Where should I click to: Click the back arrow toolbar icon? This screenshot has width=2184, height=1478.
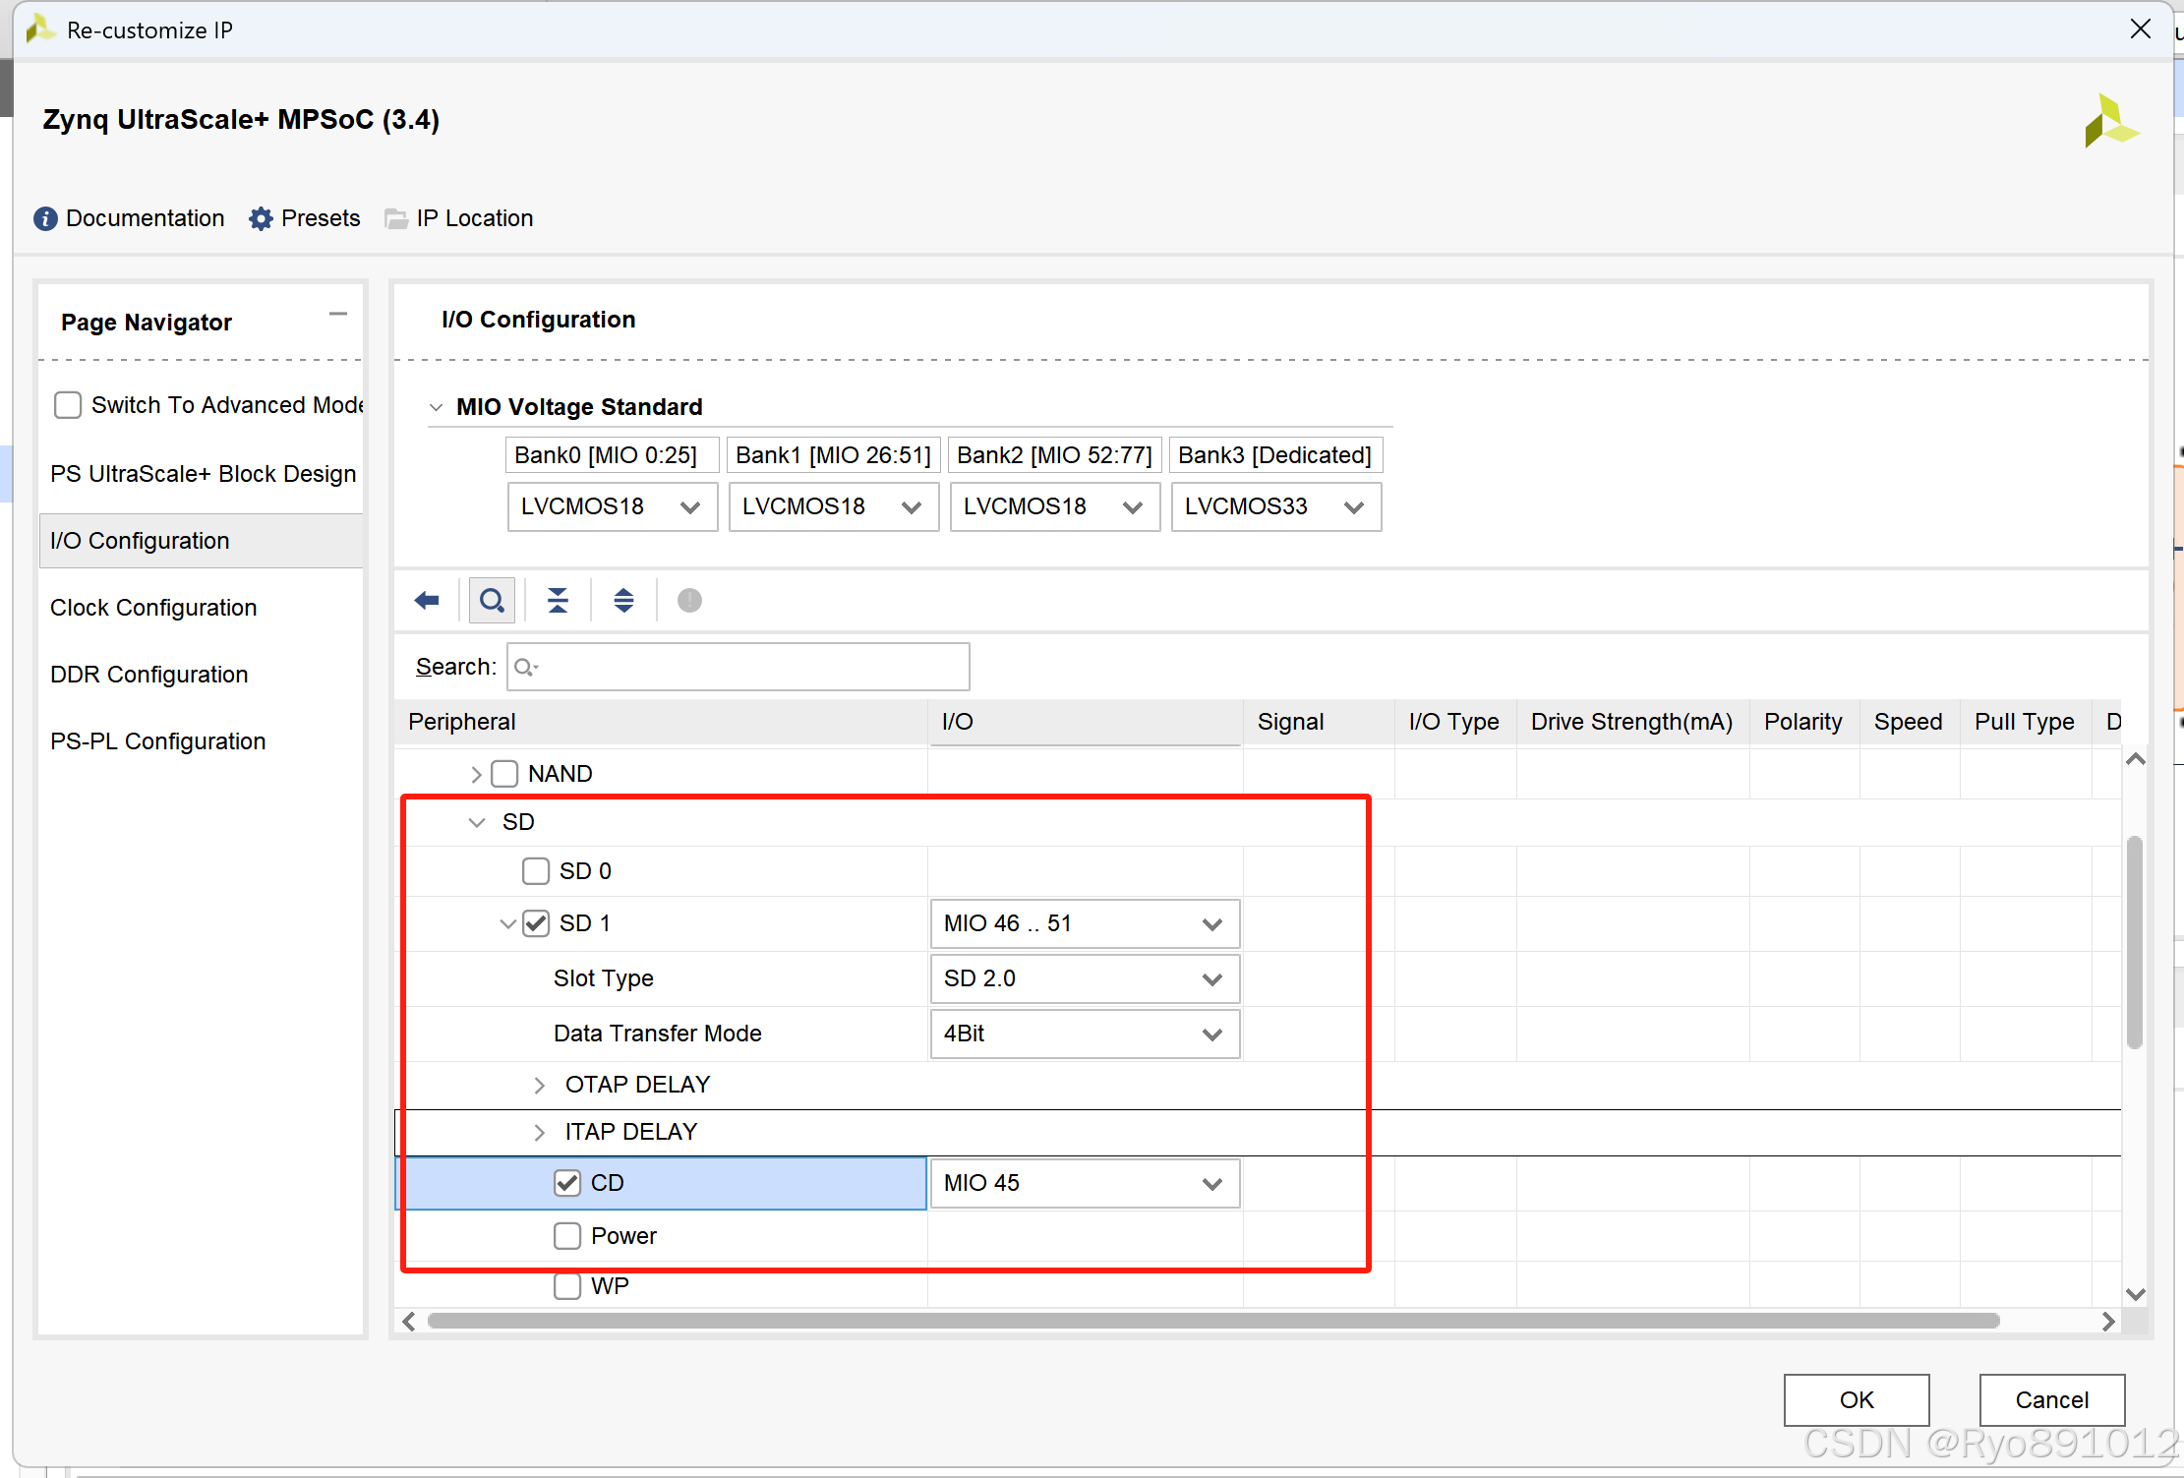pos(427,600)
